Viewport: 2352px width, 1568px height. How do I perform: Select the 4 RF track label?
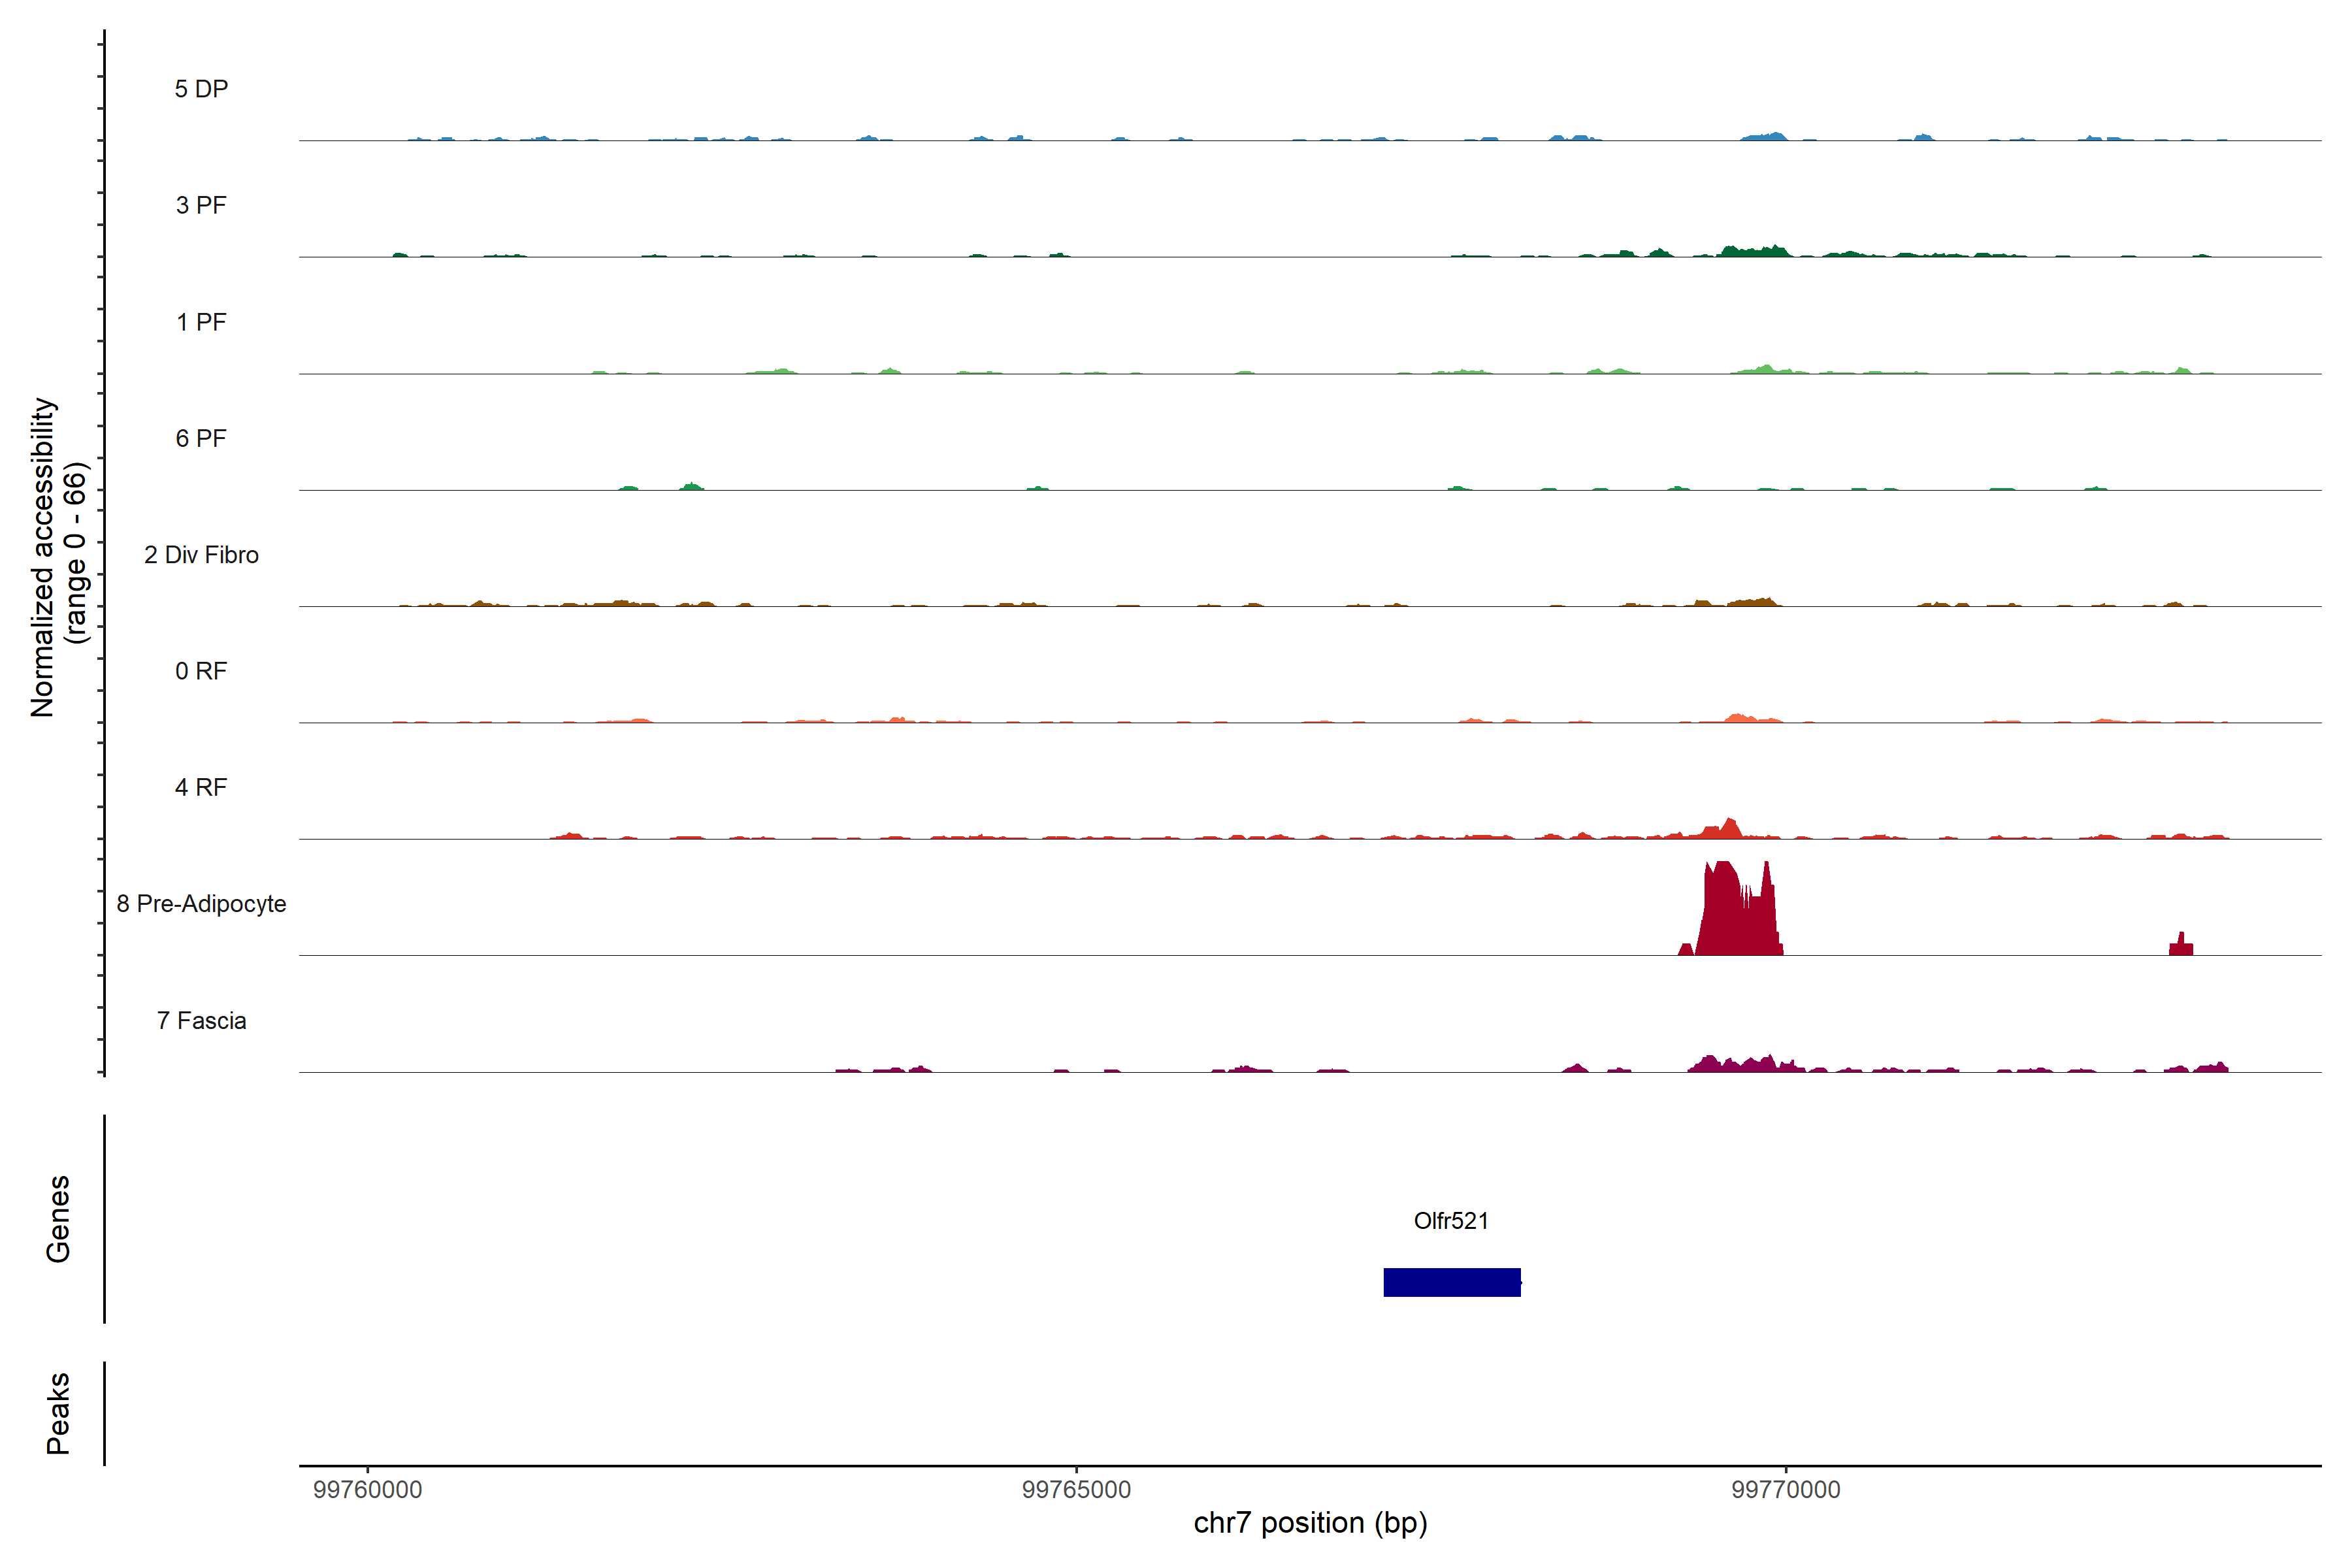(x=201, y=787)
